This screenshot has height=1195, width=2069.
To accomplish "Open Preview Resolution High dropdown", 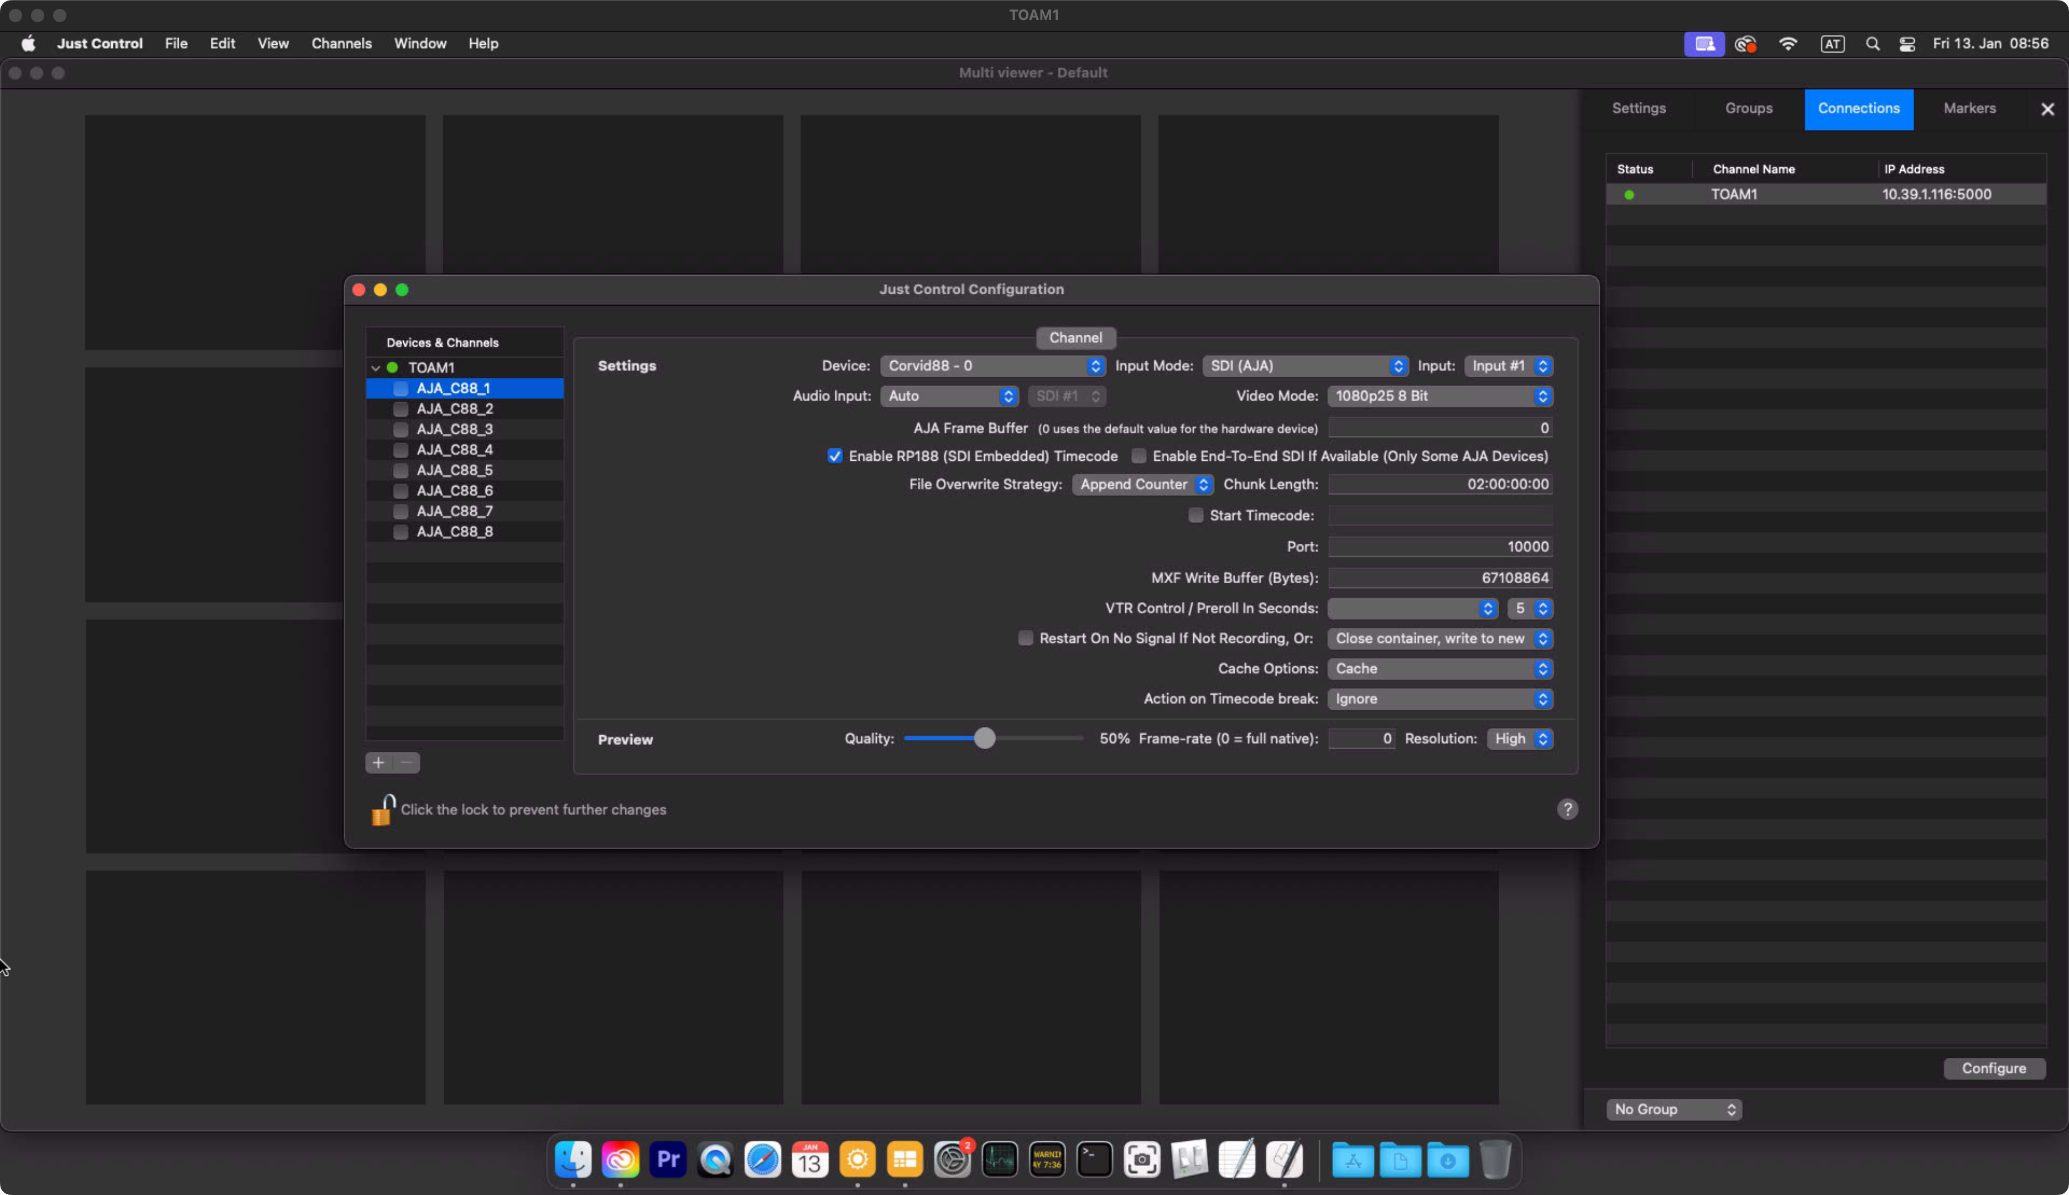I will [1520, 739].
